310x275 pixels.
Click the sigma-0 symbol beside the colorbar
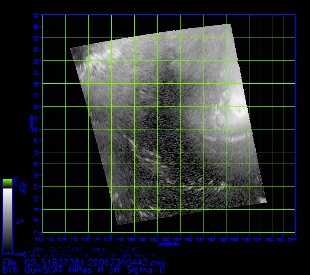coord(20,221)
